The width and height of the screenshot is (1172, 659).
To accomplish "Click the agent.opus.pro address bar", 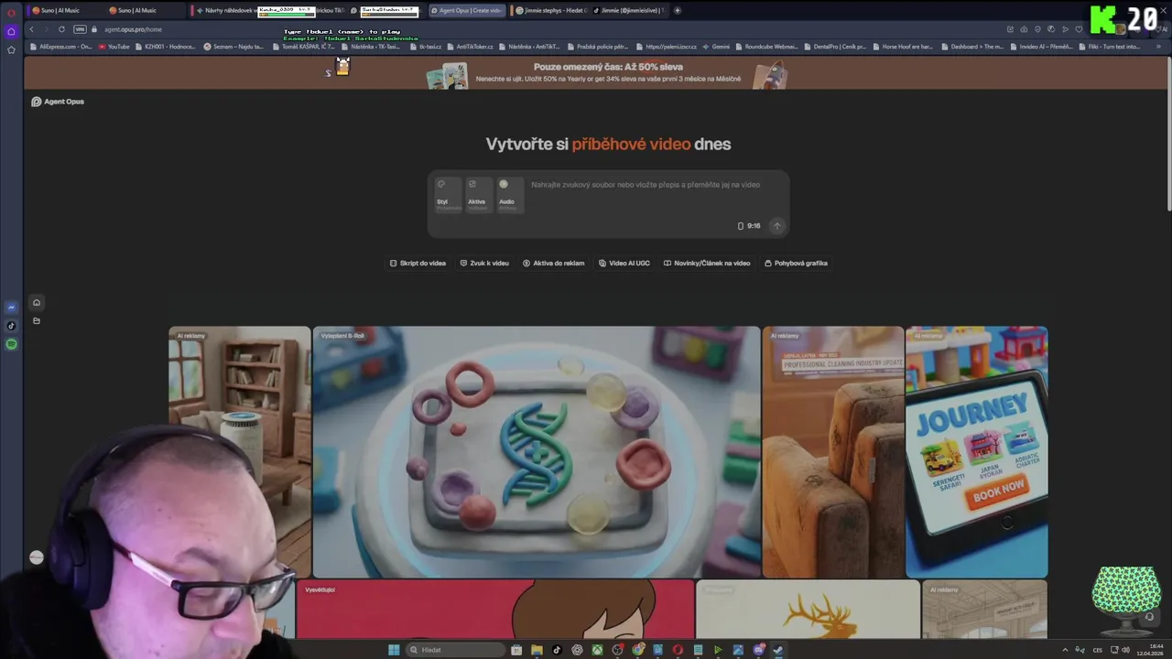I will coord(133,29).
